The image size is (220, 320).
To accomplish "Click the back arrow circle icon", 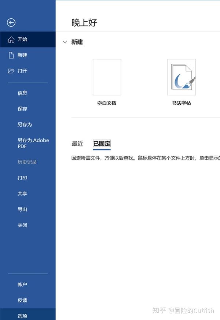I will coord(11,22).
